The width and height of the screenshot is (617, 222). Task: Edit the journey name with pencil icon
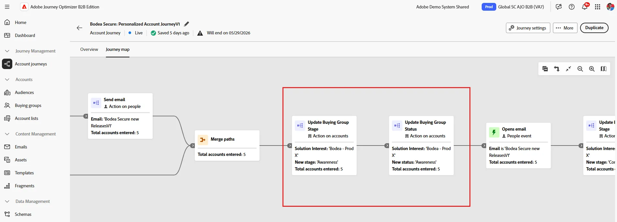[186, 24]
